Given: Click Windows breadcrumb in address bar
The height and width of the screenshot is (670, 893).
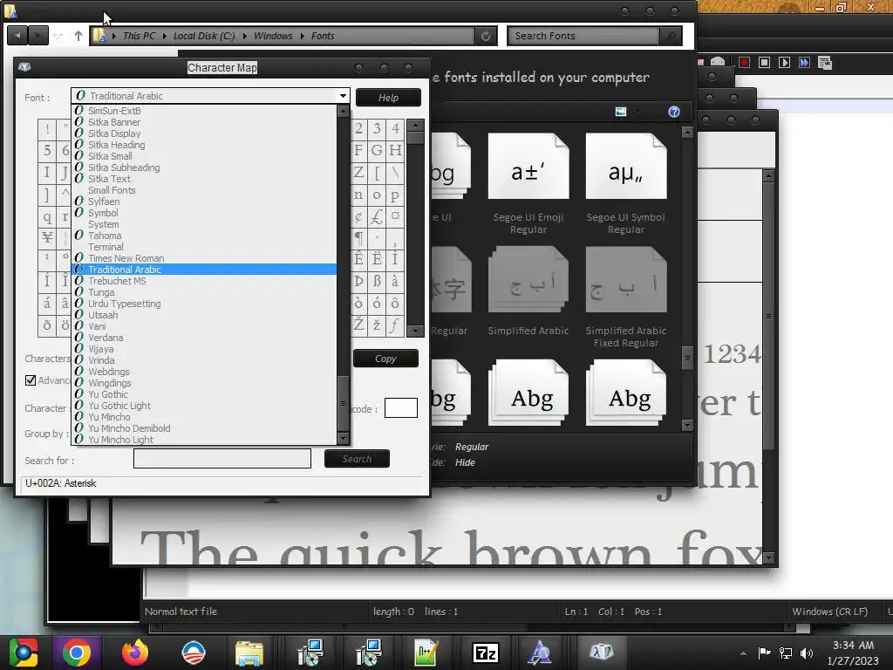Looking at the screenshot, I should (273, 36).
